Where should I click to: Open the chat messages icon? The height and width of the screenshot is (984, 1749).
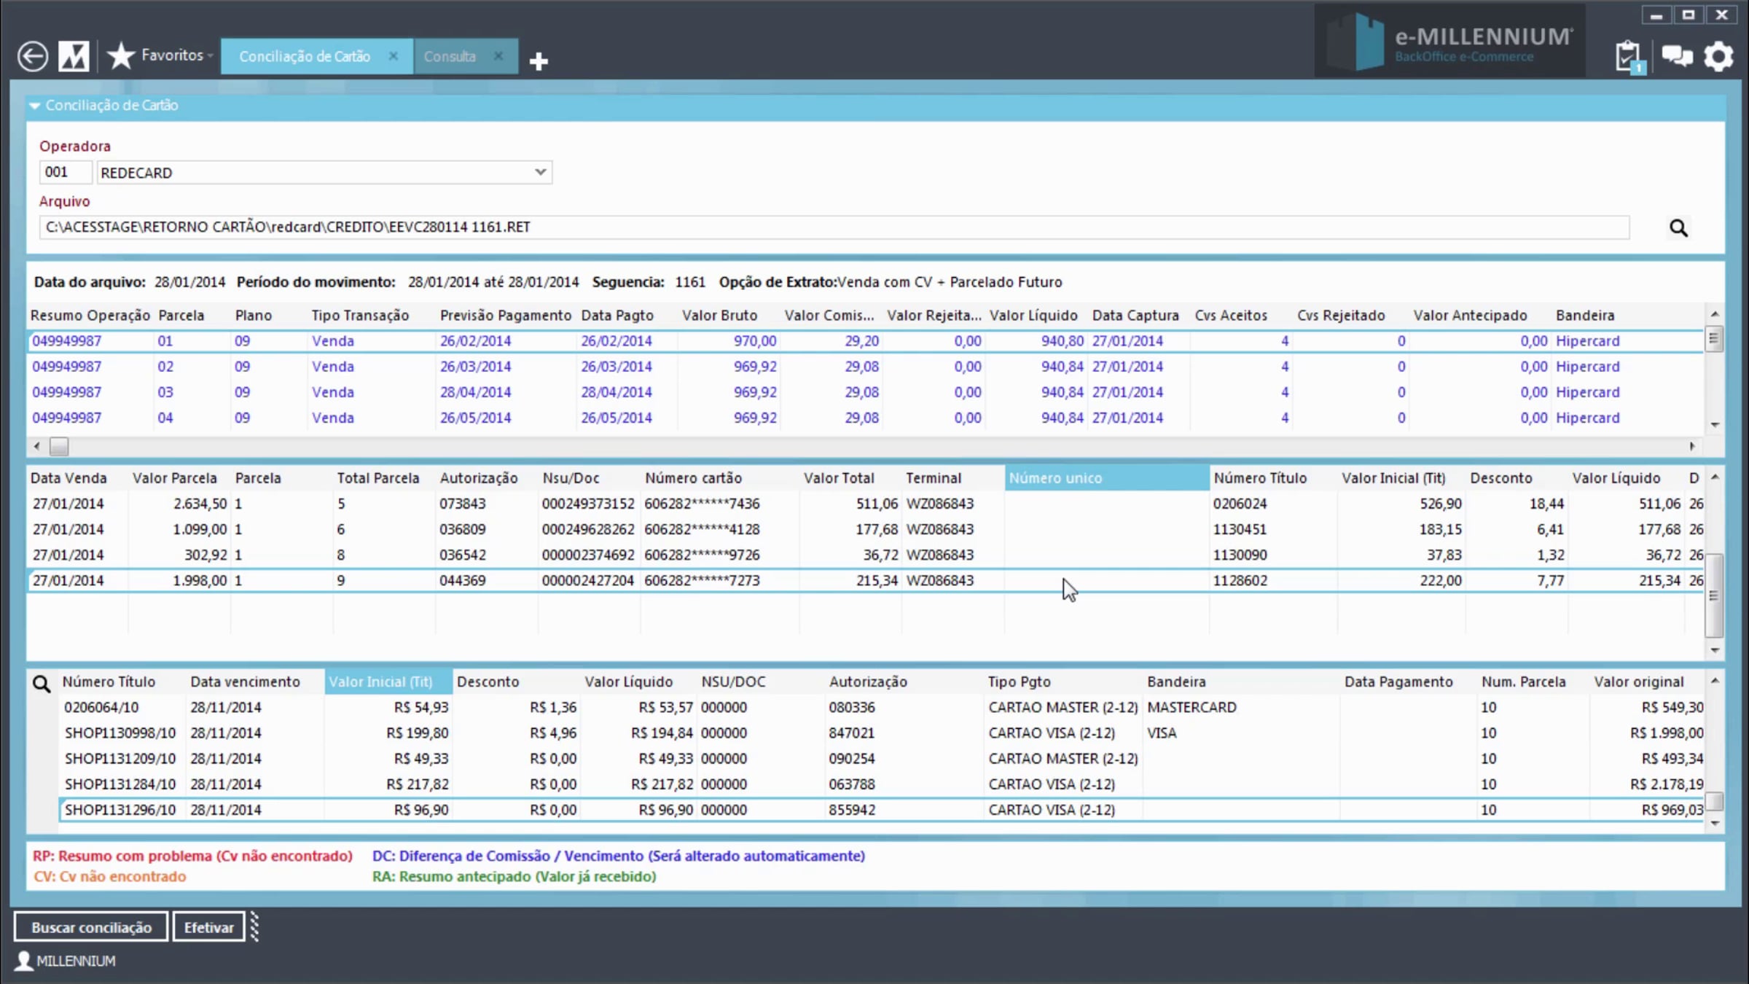(x=1676, y=56)
